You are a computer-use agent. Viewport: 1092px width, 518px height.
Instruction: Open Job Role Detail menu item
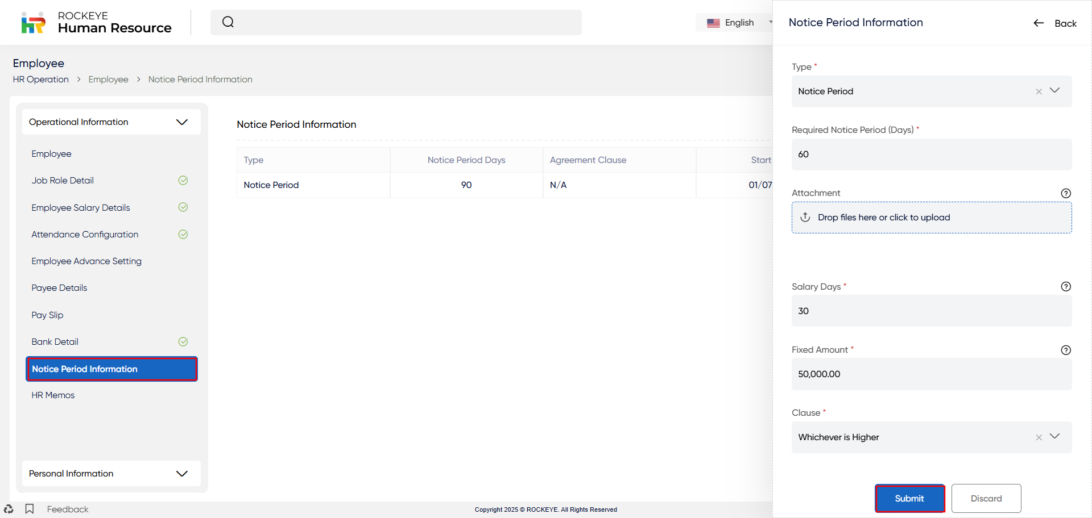[x=63, y=181]
